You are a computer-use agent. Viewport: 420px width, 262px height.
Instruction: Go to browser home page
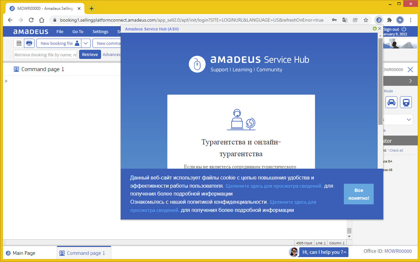click(x=42, y=20)
